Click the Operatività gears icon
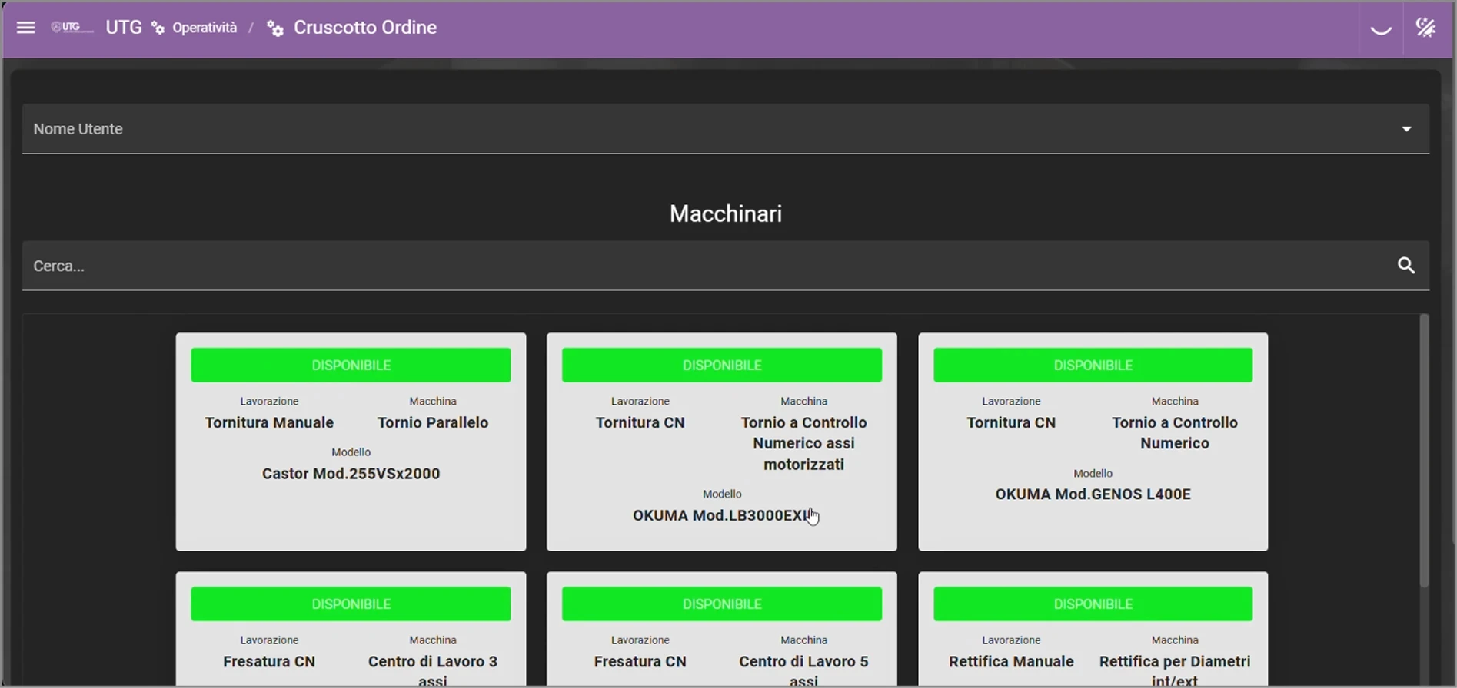Image resolution: width=1457 pixels, height=688 pixels. (x=158, y=28)
